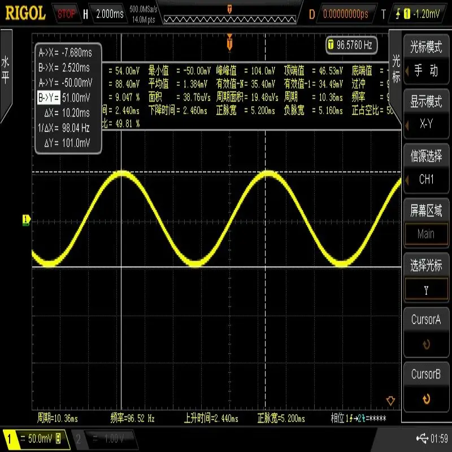
Task: Click the dashed horizontal Y cursor line
Action: click(x=216, y=172)
